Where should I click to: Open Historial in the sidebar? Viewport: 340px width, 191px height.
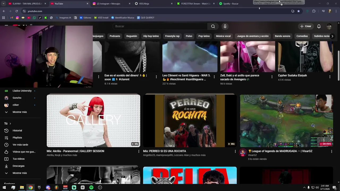pyautogui.click(x=17, y=131)
